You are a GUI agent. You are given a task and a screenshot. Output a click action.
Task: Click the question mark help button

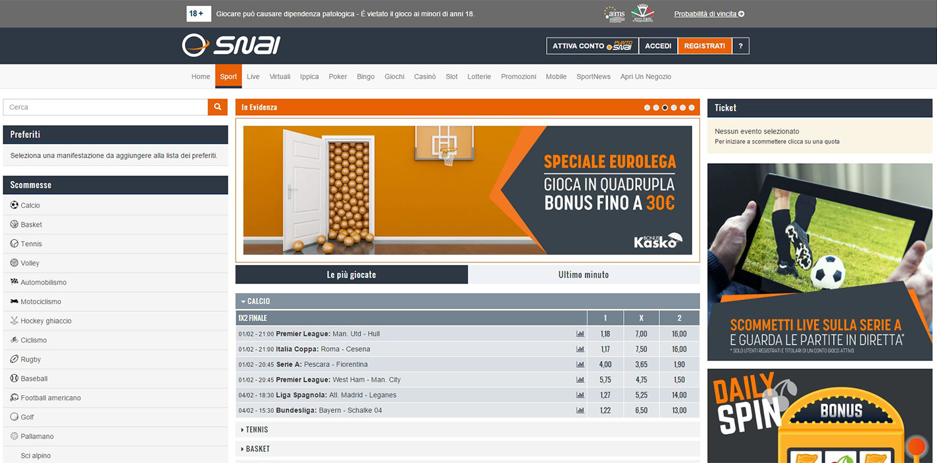(x=740, y=46)
